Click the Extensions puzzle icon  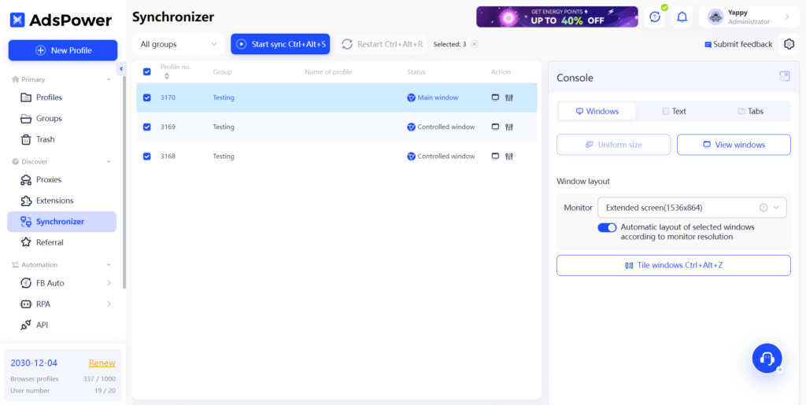tap(26, 201)
